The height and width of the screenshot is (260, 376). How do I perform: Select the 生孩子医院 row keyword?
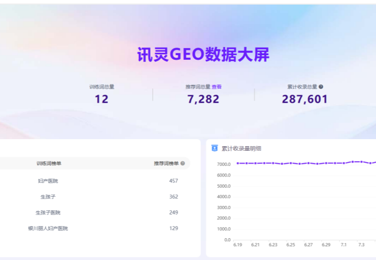48,212
